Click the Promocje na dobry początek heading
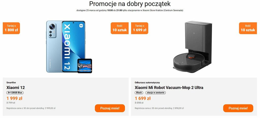The image size is (260, 118). coord(130,4)
